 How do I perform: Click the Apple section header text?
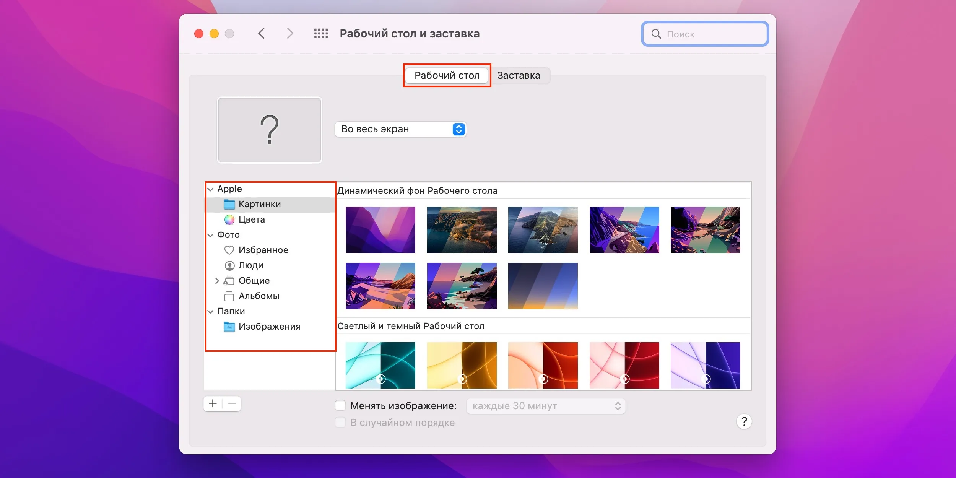click(x=229, y=189)
